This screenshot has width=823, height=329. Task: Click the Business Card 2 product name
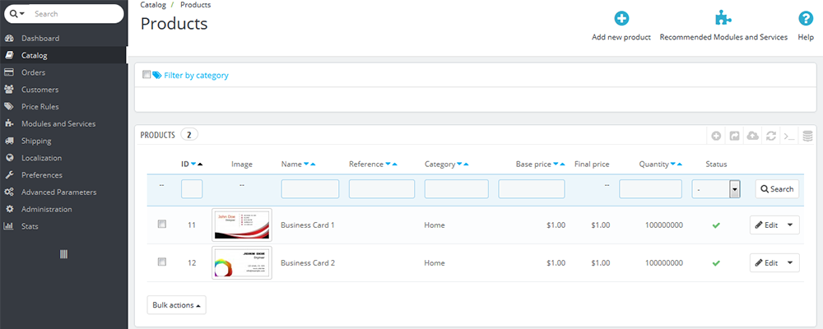pos(308,263)
